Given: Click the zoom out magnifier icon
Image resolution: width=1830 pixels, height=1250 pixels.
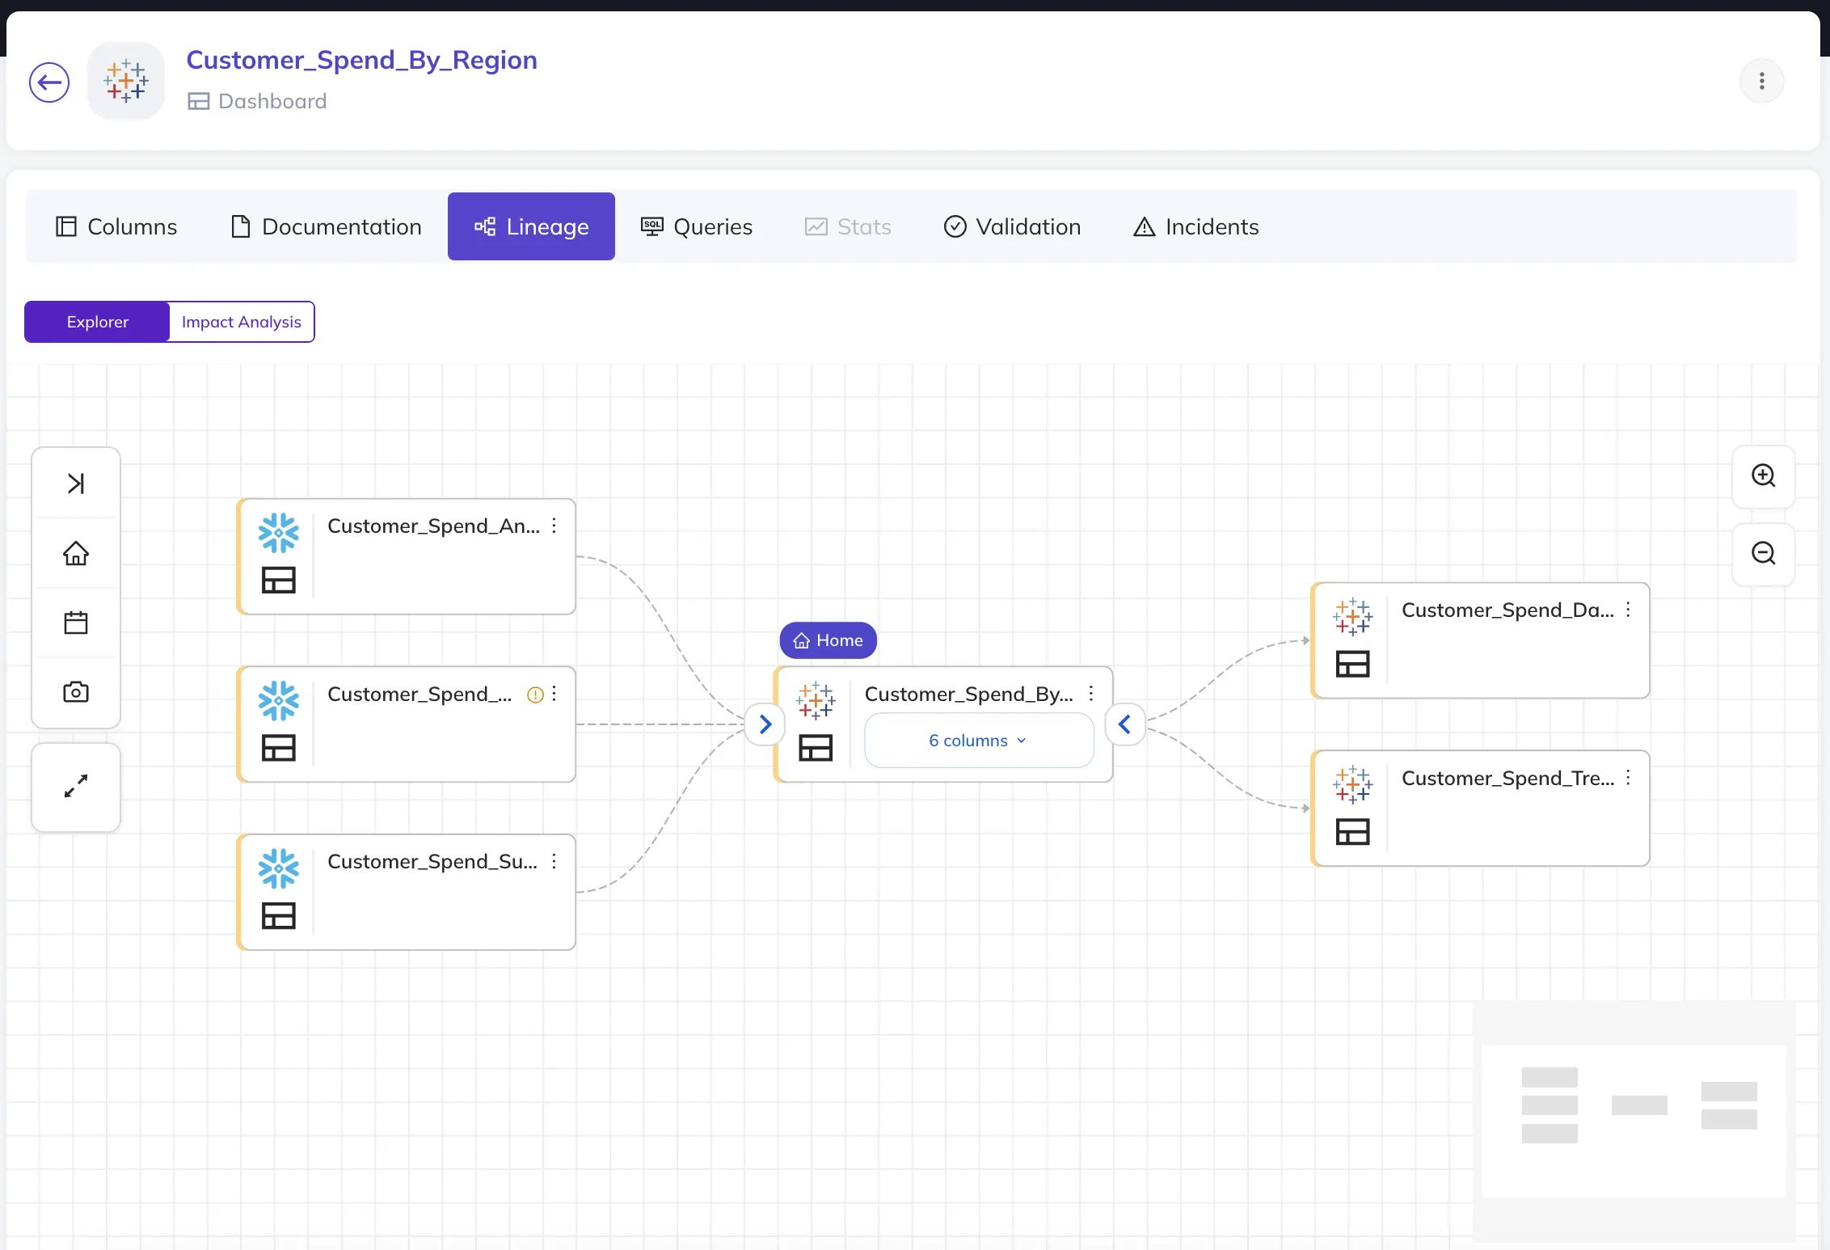Looking at the screenshot, I should [x=1763, y=553].
